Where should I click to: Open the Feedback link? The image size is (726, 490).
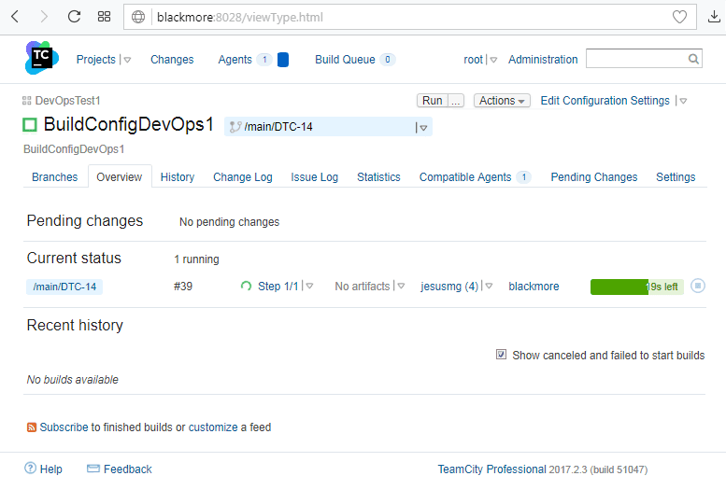point(127,469)
